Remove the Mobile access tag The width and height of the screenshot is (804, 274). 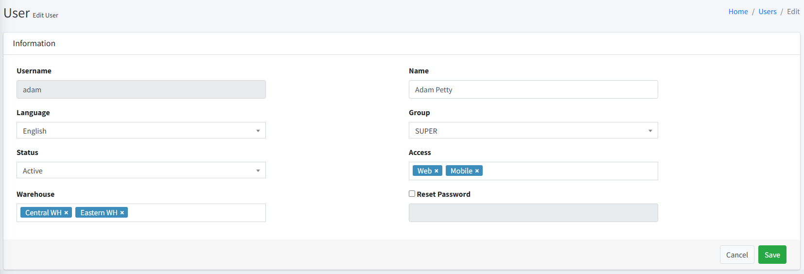click(477, 171)
